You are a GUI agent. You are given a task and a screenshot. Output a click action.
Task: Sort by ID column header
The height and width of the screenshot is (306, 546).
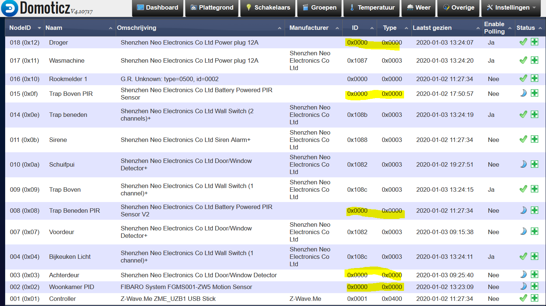(360, 28)
